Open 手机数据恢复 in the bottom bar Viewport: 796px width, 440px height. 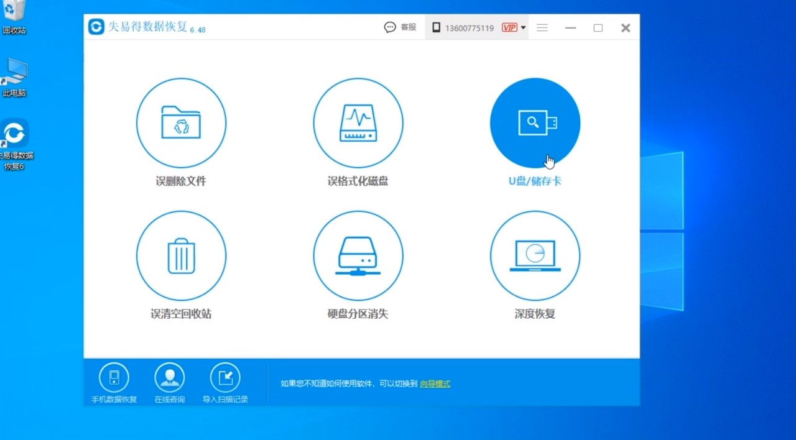coord(114,377)
